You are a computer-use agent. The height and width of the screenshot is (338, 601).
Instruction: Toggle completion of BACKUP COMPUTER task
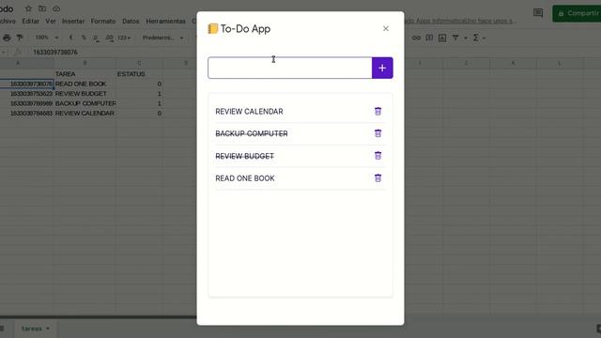click(252, 133)
